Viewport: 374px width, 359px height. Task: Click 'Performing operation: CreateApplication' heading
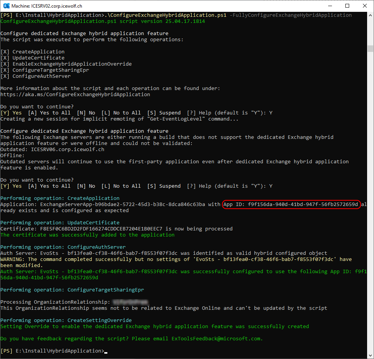60,198
